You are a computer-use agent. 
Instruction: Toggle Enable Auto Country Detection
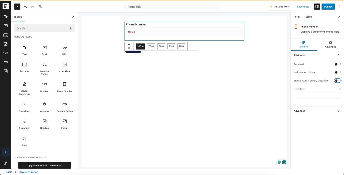click(337, 81)
